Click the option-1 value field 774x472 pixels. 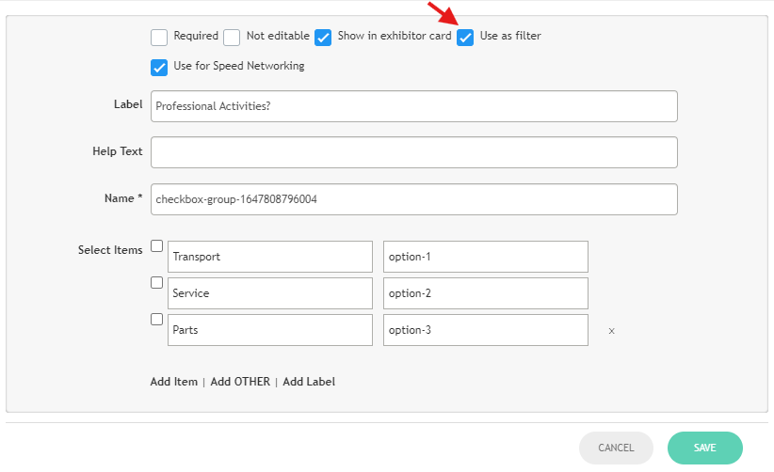coord(485,257)
